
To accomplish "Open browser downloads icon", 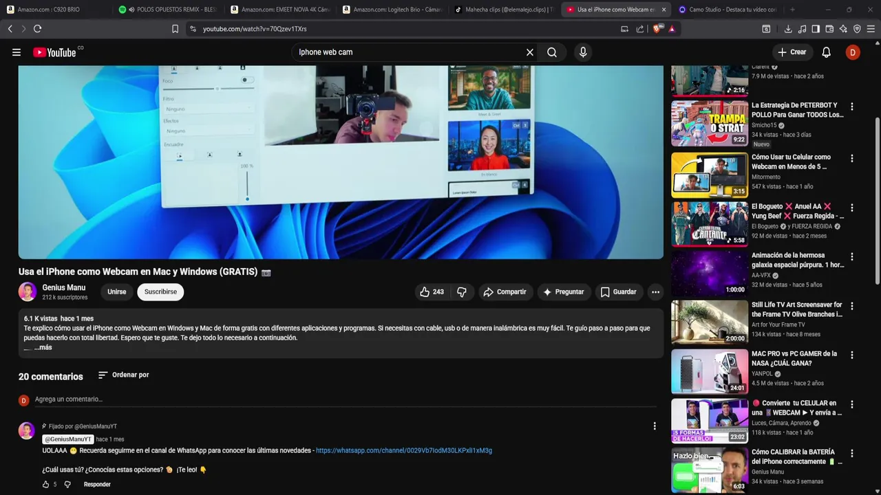I will [788, 29].
